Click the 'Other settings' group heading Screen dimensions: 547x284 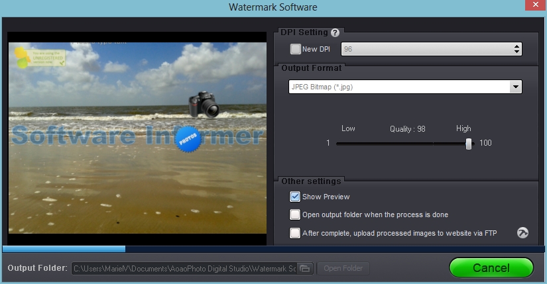coord(311,181)
